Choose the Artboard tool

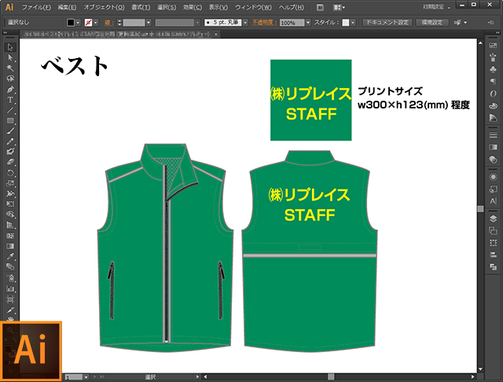[x=10, y=299]
